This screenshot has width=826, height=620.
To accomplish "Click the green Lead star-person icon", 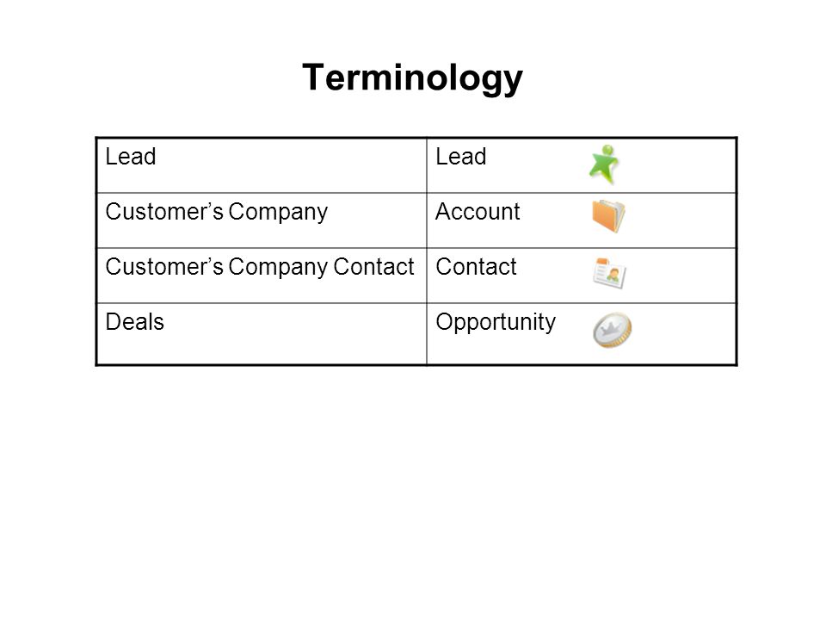I will 604,164.
